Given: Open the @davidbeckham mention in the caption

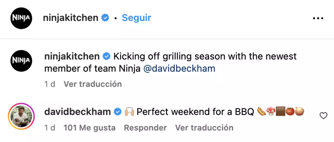Looking at the screenshot, I should coord(179,69).
